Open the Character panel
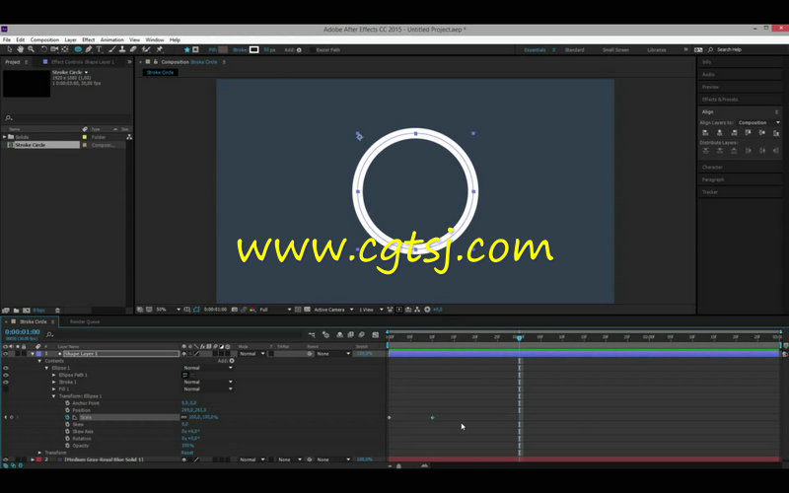 pyautogui.click(x=712, y=167)
